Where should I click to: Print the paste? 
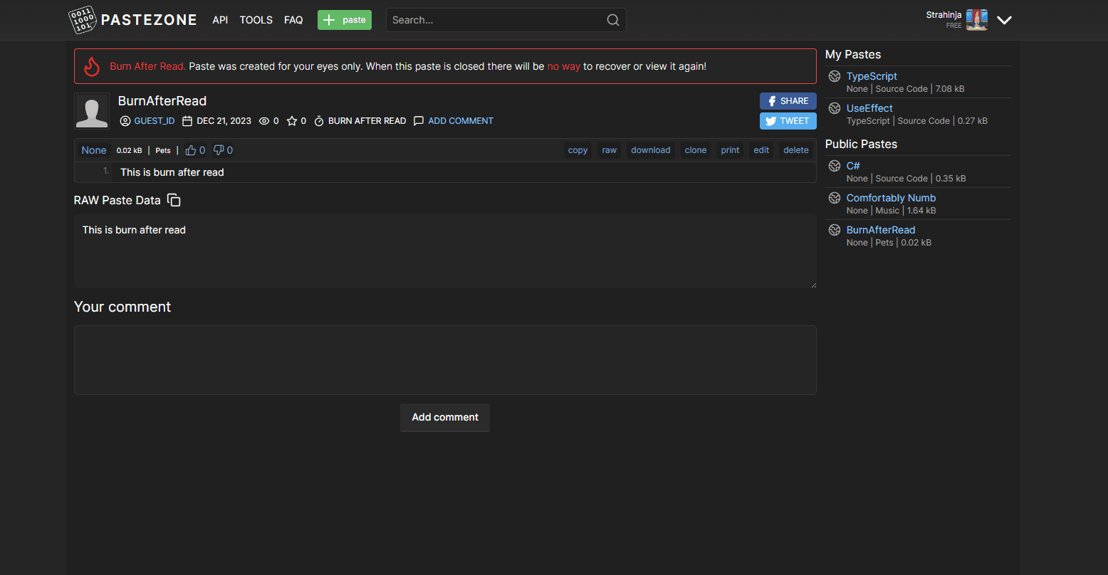(x=730, y=150)
